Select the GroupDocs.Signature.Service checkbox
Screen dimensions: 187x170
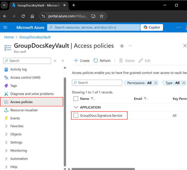click(76, 115)
